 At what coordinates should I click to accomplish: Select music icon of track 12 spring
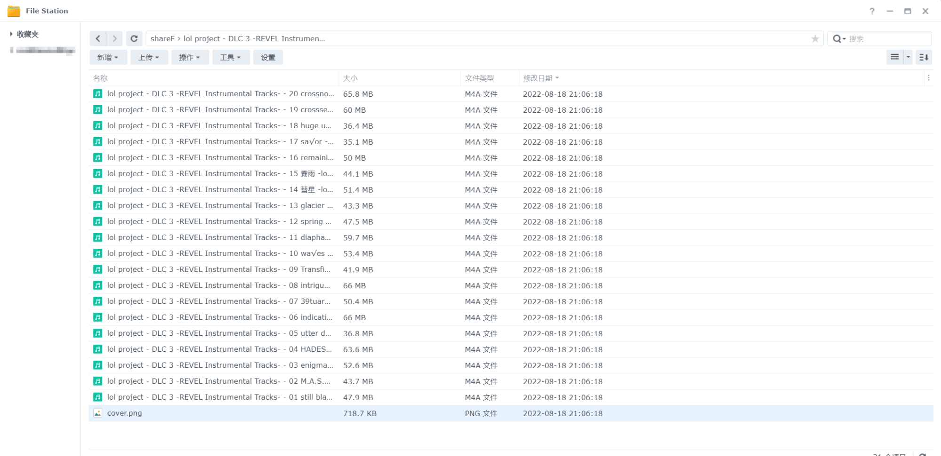pos(97,222)
